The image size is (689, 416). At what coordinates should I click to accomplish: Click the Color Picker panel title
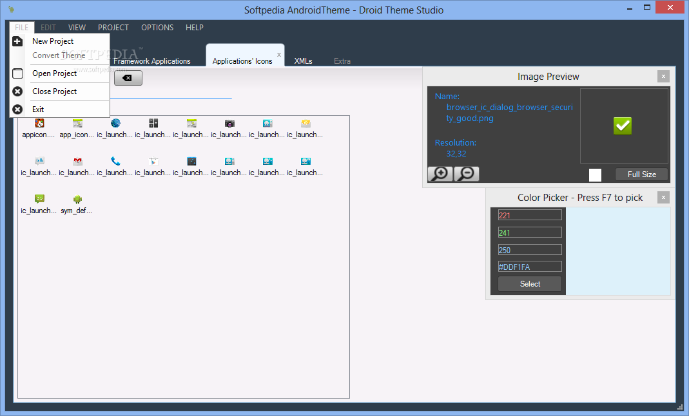click(580, 198)
